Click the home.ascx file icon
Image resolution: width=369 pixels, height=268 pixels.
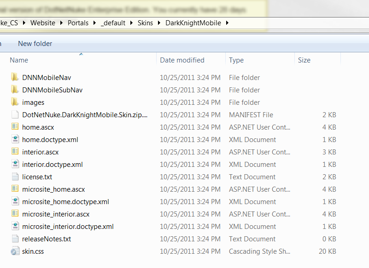pos(15,127)
